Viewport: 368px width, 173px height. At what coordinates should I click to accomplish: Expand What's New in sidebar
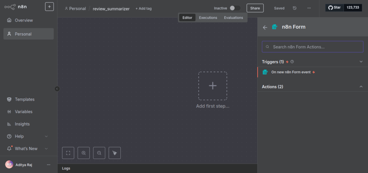point(46,149)
